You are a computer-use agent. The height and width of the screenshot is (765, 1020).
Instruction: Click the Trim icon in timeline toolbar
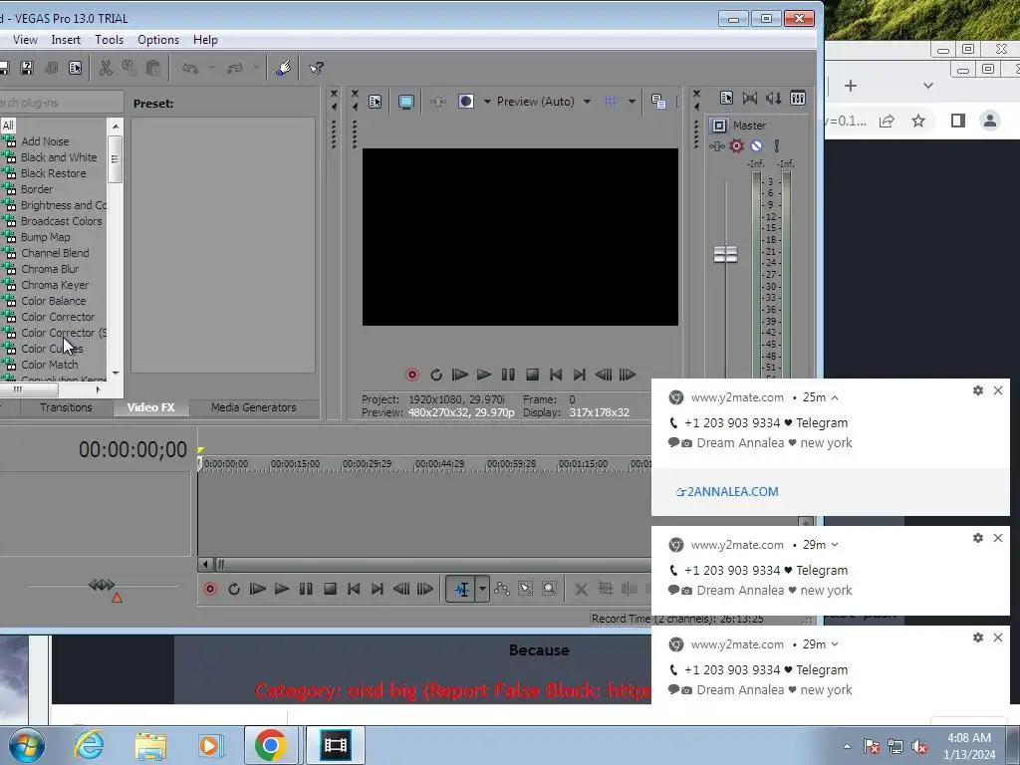606,590
